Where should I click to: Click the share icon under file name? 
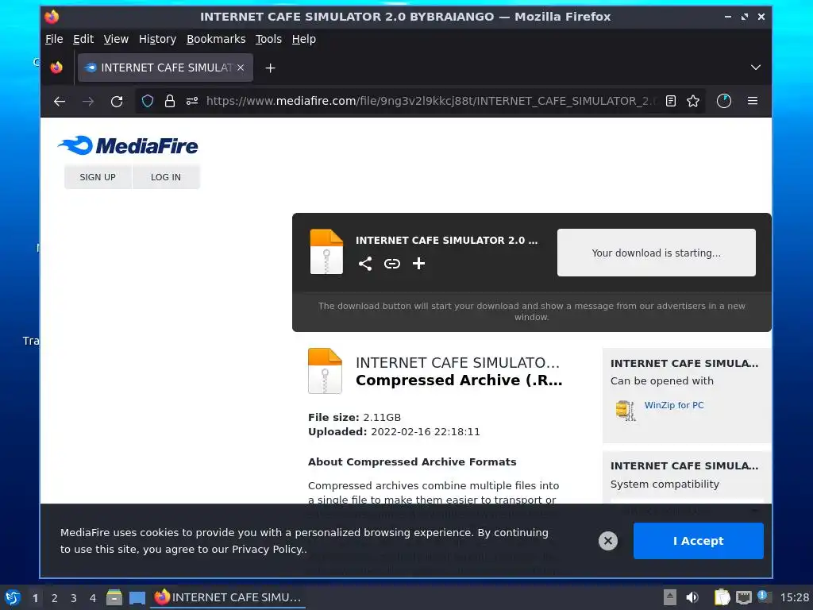[x=365, y=264]
